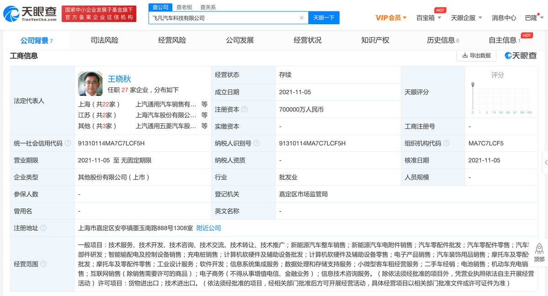Switch to the 查公司 search tab
The width and height of the screenshot is (548, 296).
pyautogui.click(x=160, y=7)
